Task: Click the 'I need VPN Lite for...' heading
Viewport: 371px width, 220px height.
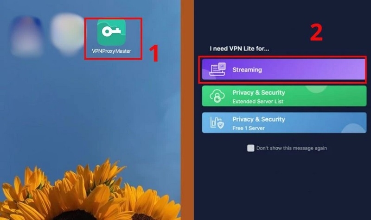Action: [239, 49]
